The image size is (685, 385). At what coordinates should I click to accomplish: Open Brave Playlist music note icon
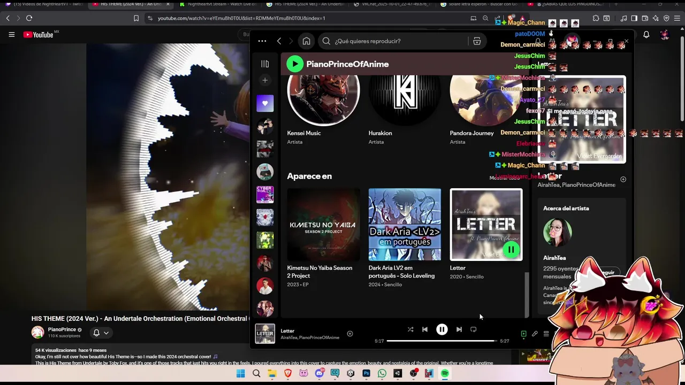click(624, 18)
